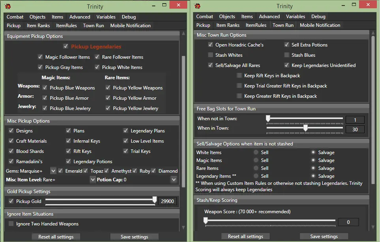Uncheck Pickup Gray Items
Viewport: 380px width, 242px height.
(40, 67)
